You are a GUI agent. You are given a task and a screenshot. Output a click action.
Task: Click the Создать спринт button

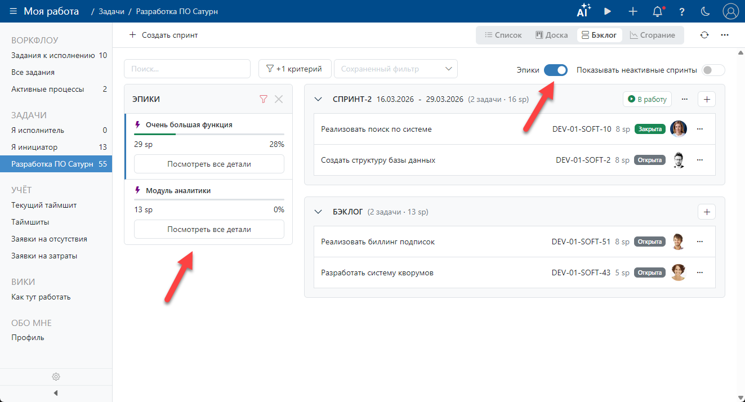164,35
